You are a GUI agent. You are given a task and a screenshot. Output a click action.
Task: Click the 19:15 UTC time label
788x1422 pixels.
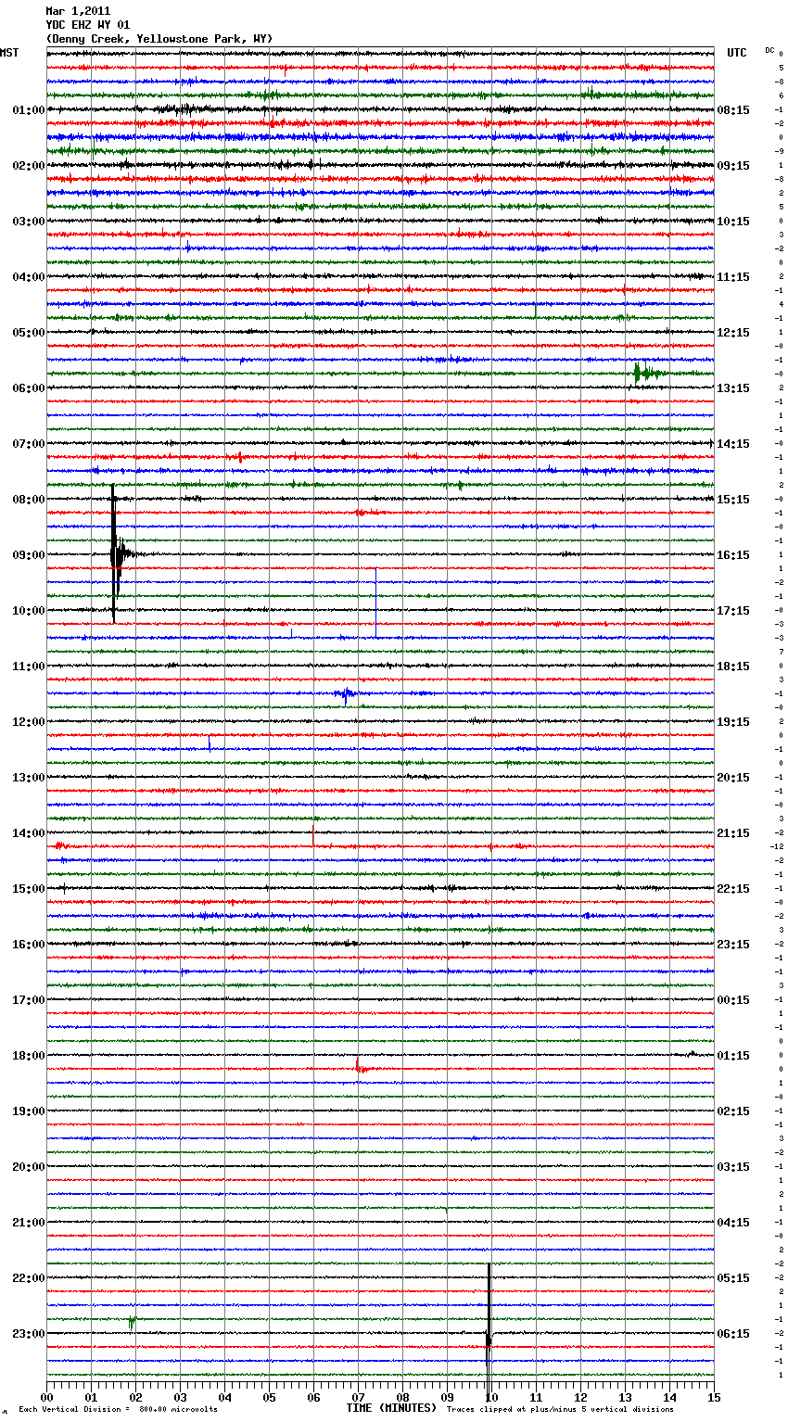[733, 722]
